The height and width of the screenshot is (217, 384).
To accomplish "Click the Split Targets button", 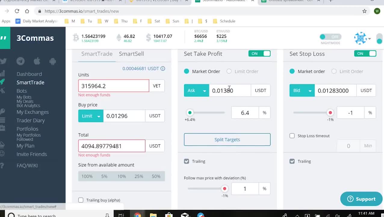I will [227, 140].
